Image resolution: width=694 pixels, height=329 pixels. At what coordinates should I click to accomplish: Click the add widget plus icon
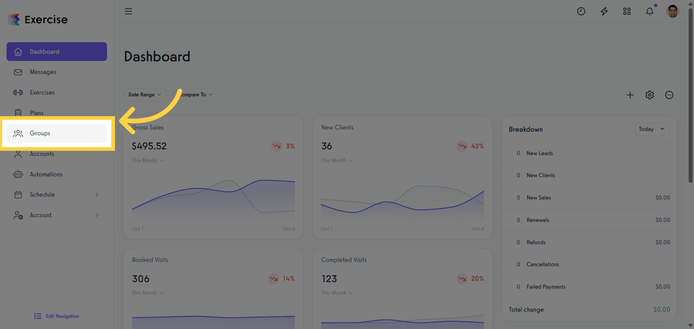tap(630, 94)
